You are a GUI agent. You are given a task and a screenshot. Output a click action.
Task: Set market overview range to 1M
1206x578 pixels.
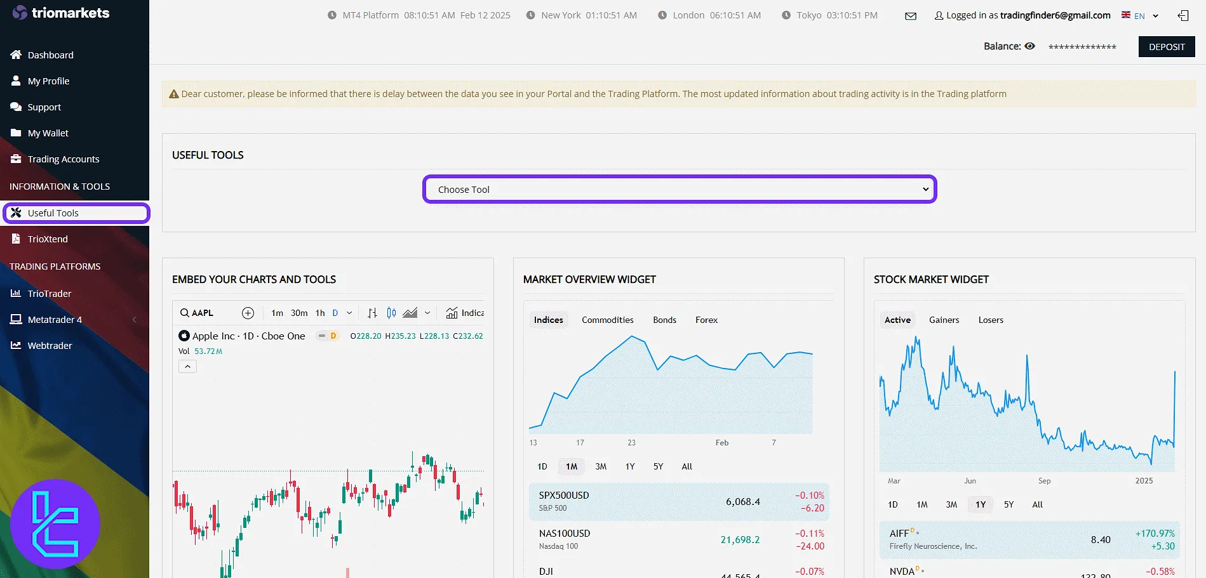(x=572, y=466)
